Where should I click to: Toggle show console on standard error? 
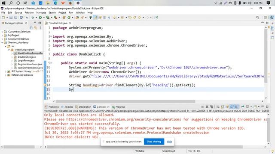(237, 107)
